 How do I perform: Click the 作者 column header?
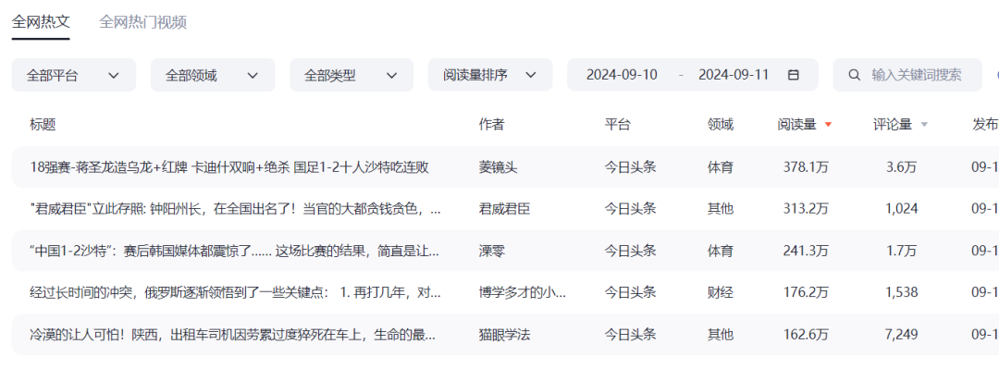click(491, 125)
